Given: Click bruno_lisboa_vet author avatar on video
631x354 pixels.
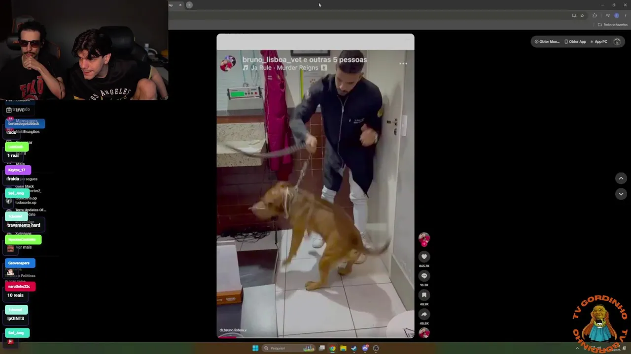Looking at the screenshot, I should tap(228, 63).
